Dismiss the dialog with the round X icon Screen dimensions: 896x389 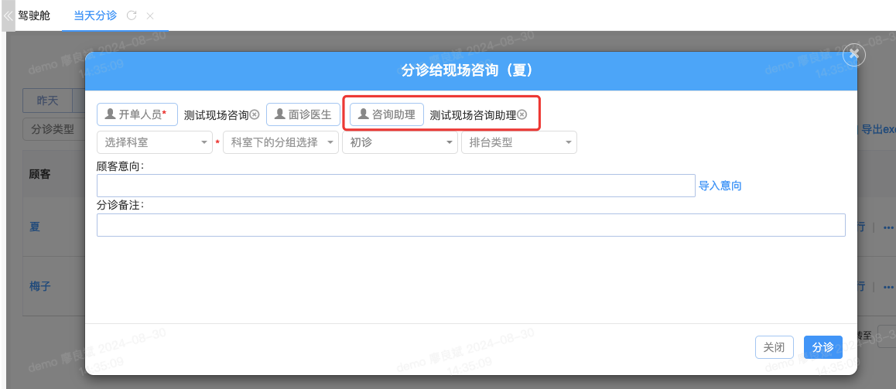853,54
